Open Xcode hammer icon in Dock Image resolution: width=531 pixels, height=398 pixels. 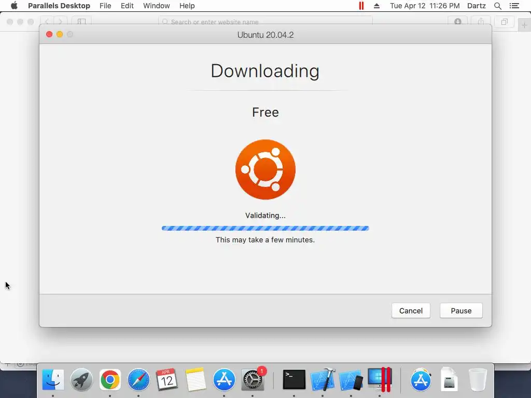323,379
